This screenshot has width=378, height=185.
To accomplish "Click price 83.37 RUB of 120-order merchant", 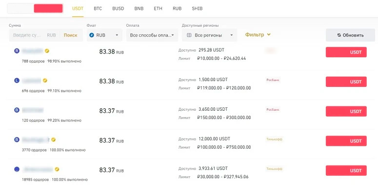I will coord(111,111).
